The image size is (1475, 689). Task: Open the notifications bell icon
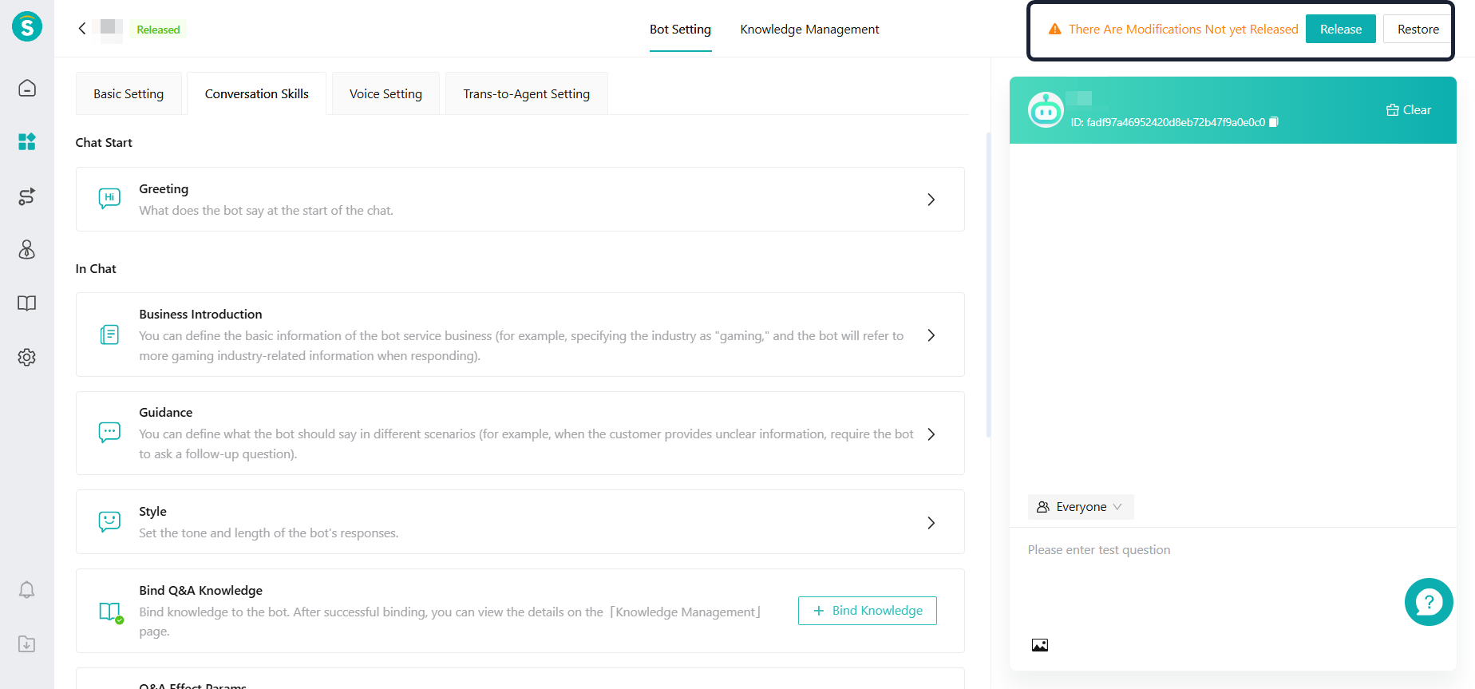coord(27,590)
